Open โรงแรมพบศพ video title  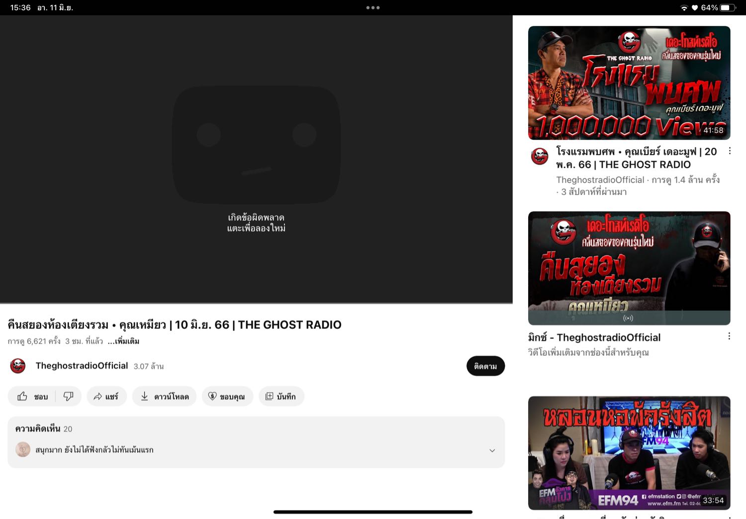[637, 158]
